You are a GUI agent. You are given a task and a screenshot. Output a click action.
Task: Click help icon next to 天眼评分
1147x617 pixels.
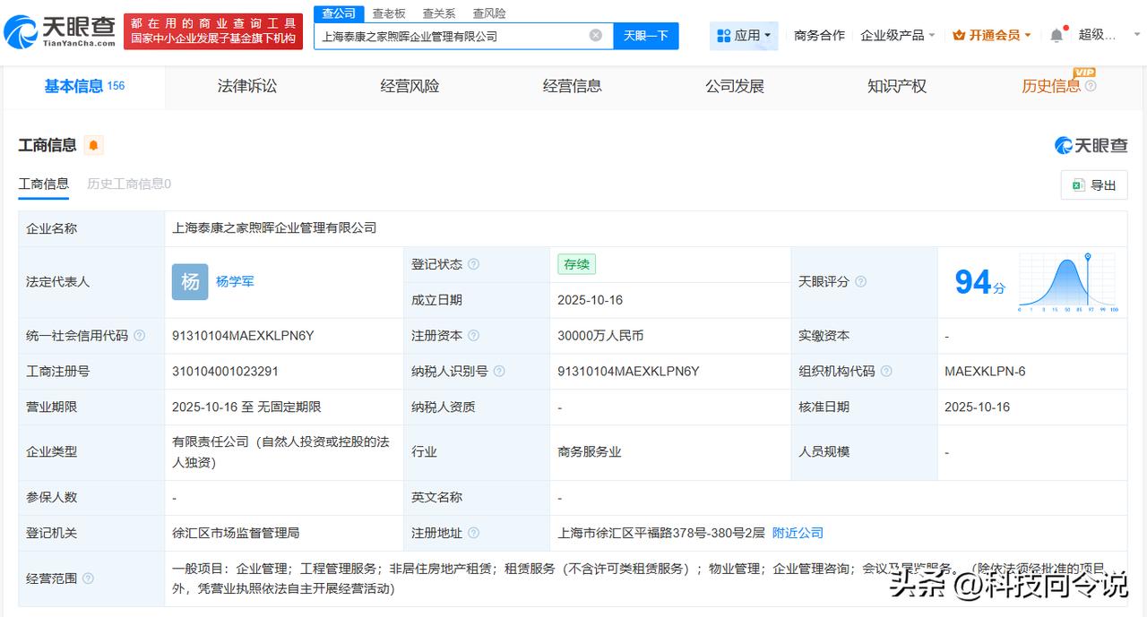click(x=860, y=282)
